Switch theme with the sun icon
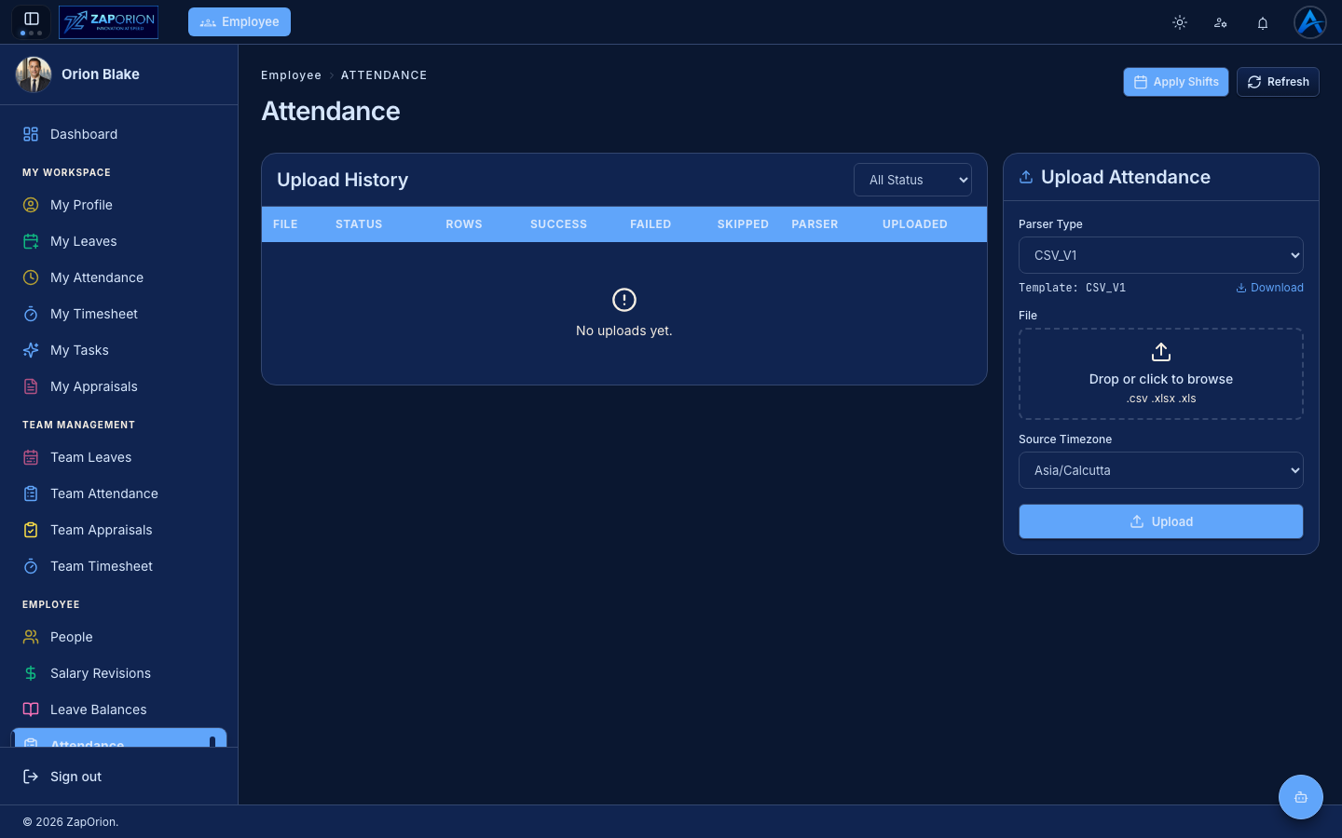 click(x=1180, y=22)
